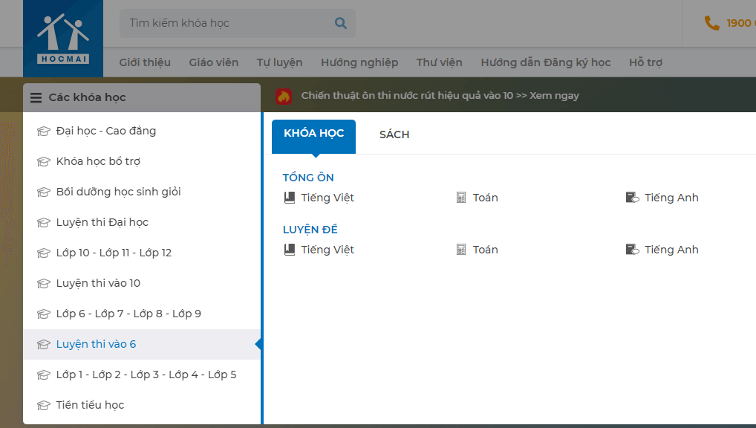
Task: Open the Hướng dẫn Đăng ký học page
Action: pos(545,62)
